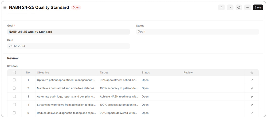This screenshot has height=118, width=267.
Task: Click target '100% accuracy in patient da...'
Action: [x=119, y=88]
